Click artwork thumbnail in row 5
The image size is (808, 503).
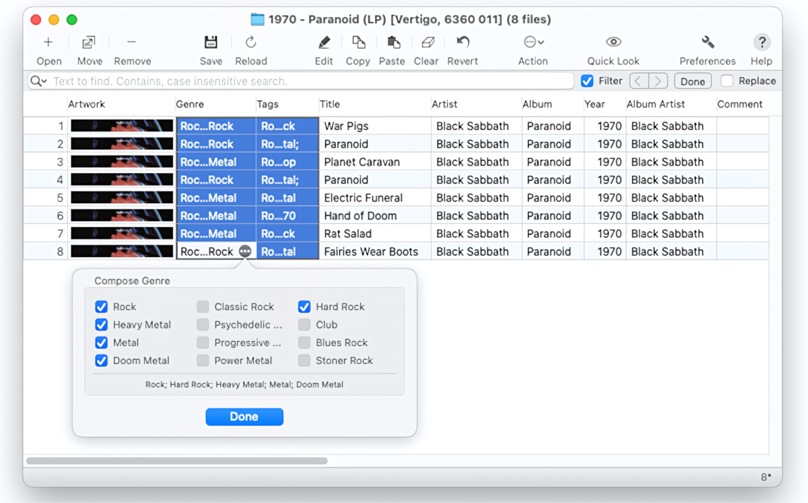point(122,198)
